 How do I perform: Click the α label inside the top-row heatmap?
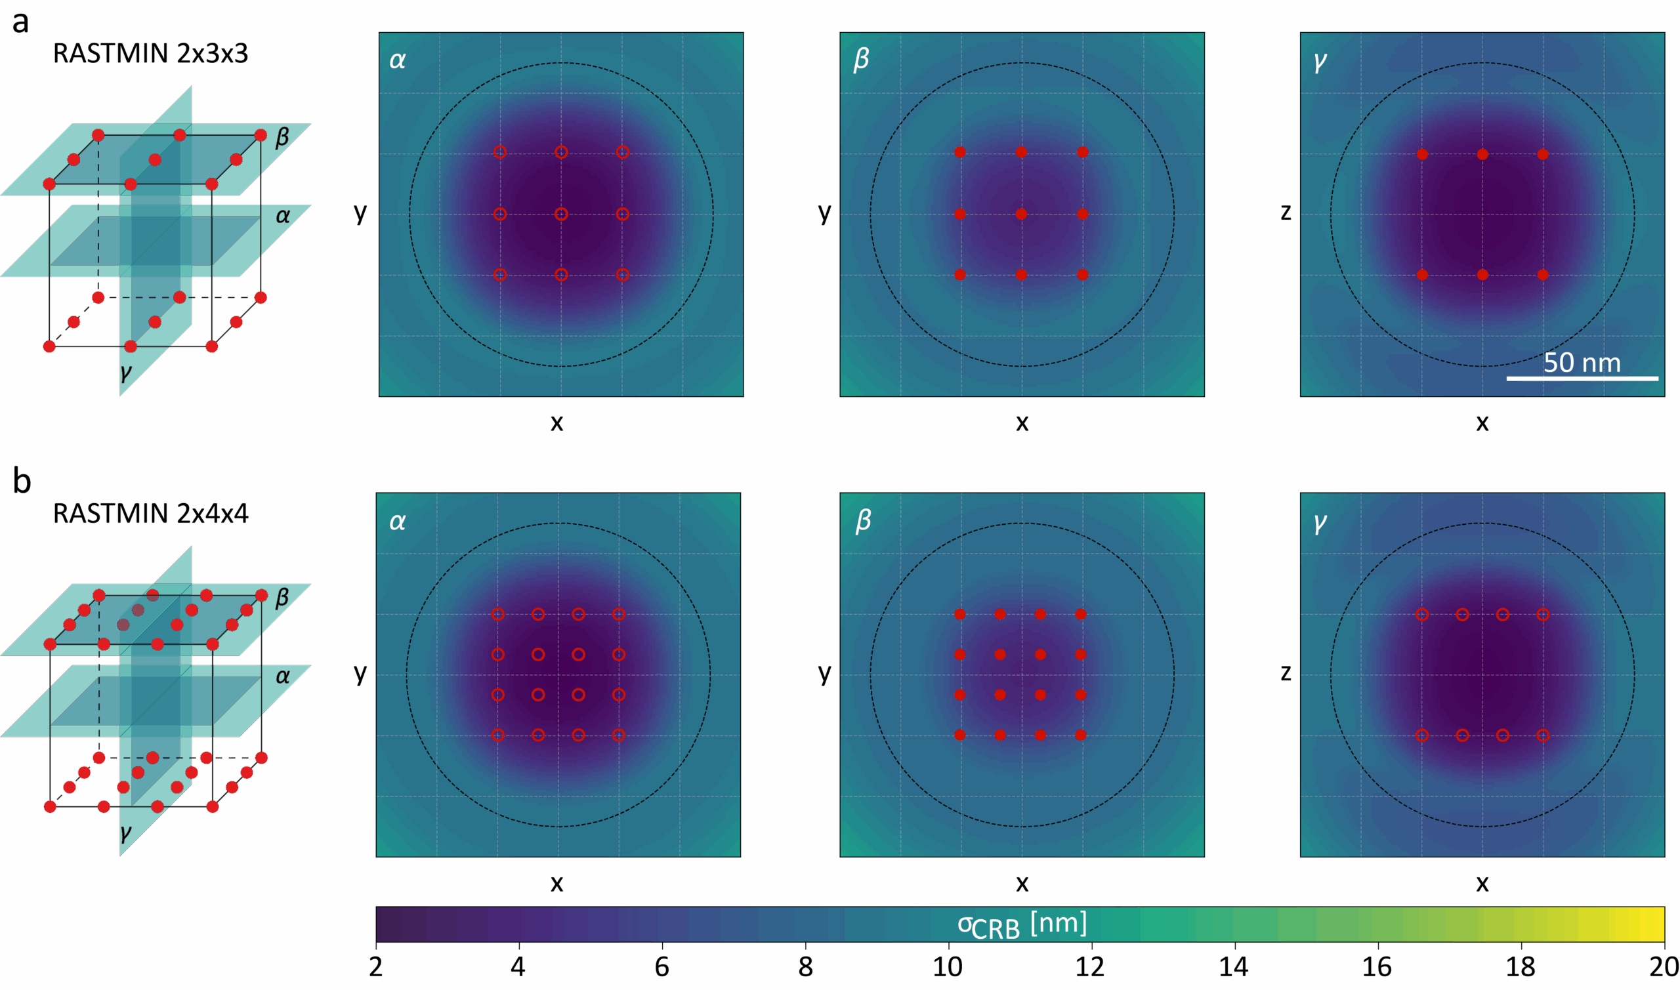[398, 60]
